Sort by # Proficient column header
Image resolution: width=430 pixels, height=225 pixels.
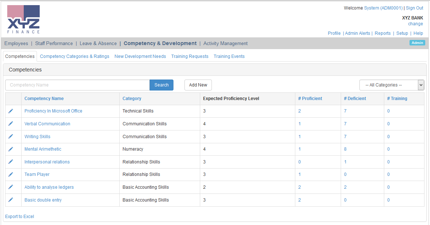pos(310,99)
